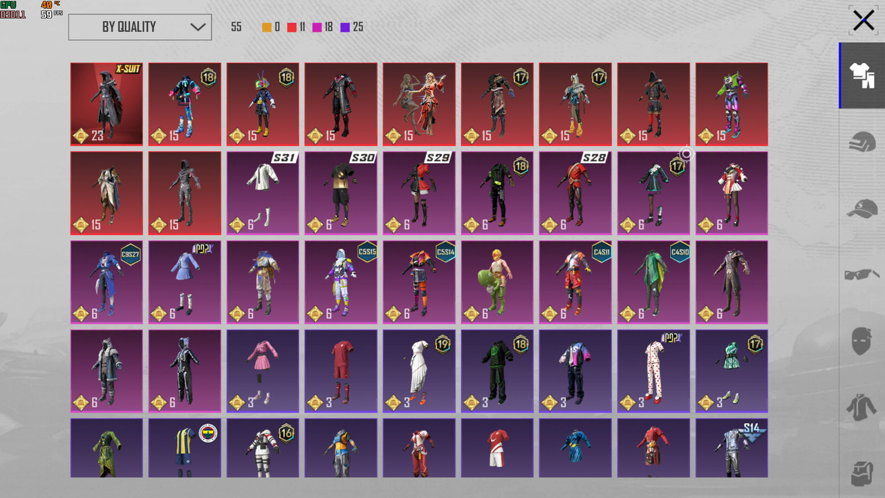
Task: Select the X-SUIT outfit
Action: [106, 104]
